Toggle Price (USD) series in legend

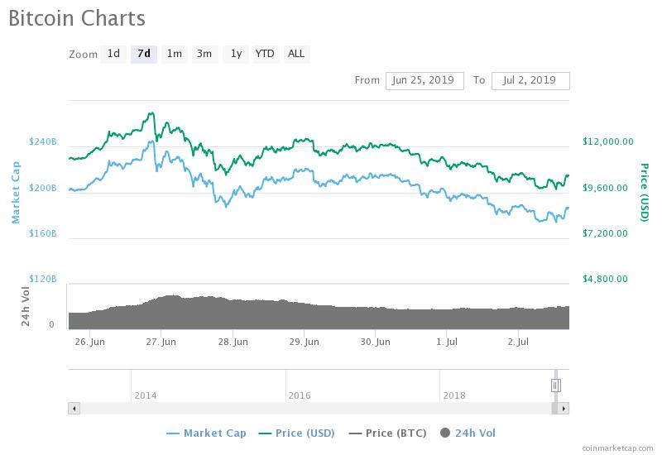[297, 433]
